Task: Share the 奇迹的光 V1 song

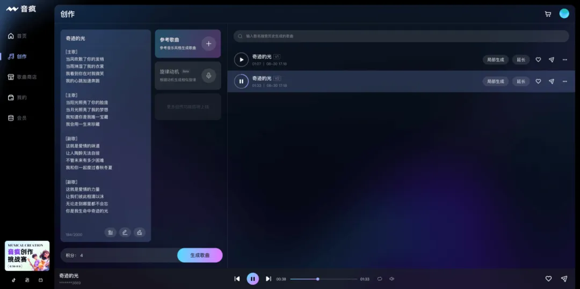Action: [551, 60]
